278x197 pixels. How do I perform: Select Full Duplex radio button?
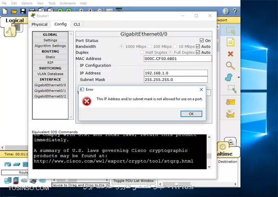(x=171, y=52)
